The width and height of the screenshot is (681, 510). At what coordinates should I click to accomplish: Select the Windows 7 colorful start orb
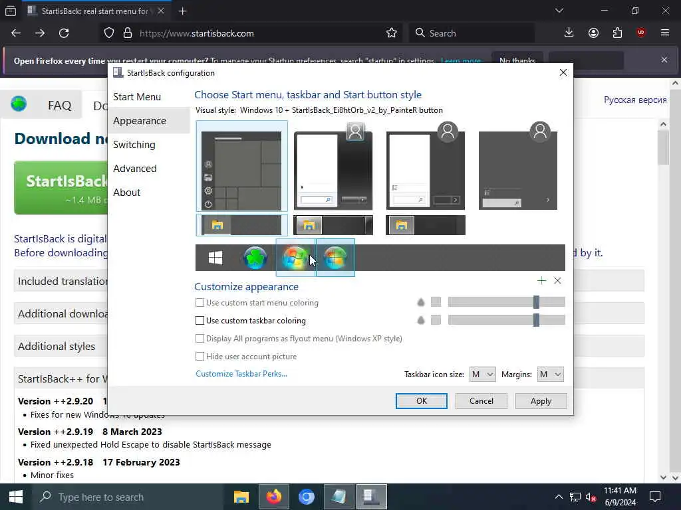coord(295,258)
